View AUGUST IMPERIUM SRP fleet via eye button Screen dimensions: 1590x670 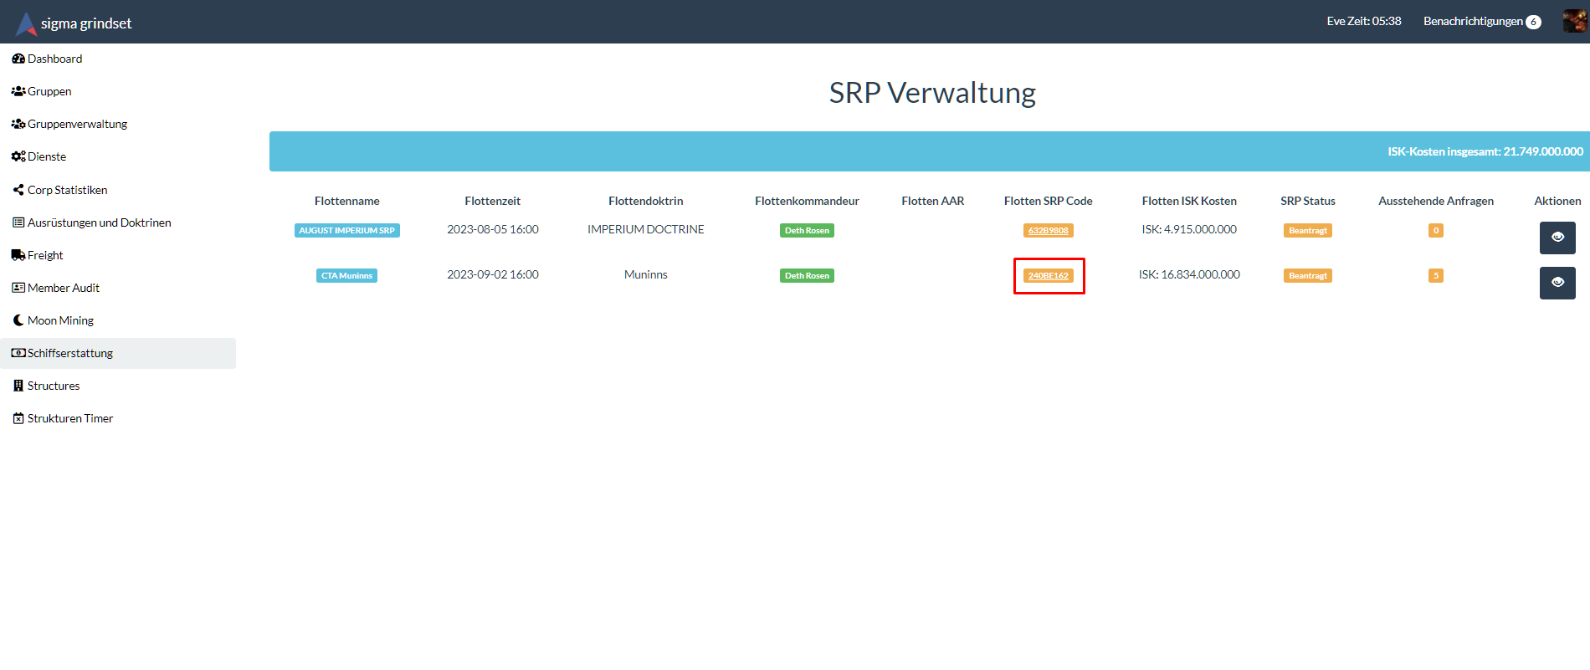(x=1557, y=238)
